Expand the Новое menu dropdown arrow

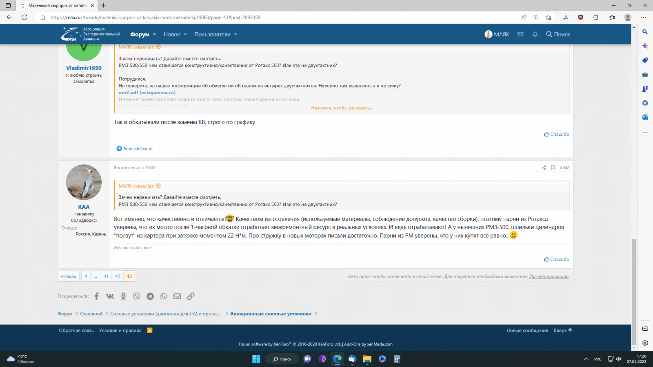click(x=185, y=35)
